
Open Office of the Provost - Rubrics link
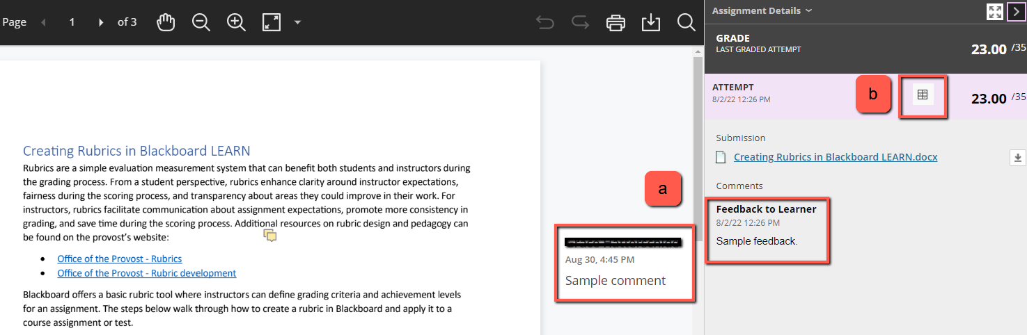[120, 259]
